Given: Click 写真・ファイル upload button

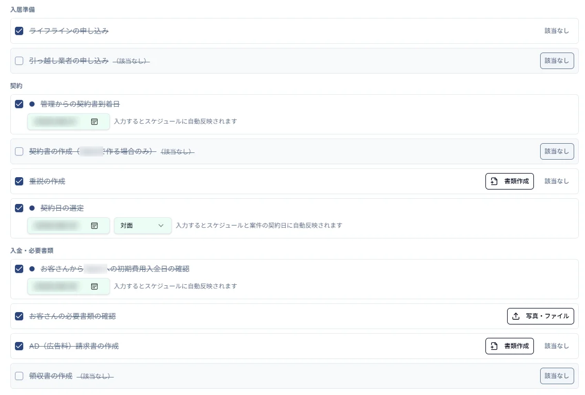Looking at the screenshot, I should (540, 316).
